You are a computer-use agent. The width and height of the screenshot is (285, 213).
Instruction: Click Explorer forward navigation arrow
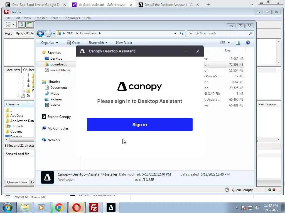[x=48, y=33]
